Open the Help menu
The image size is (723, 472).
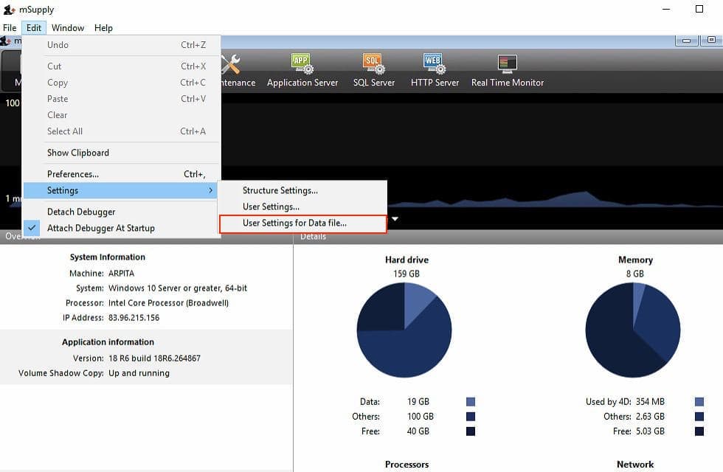point(103,28)
